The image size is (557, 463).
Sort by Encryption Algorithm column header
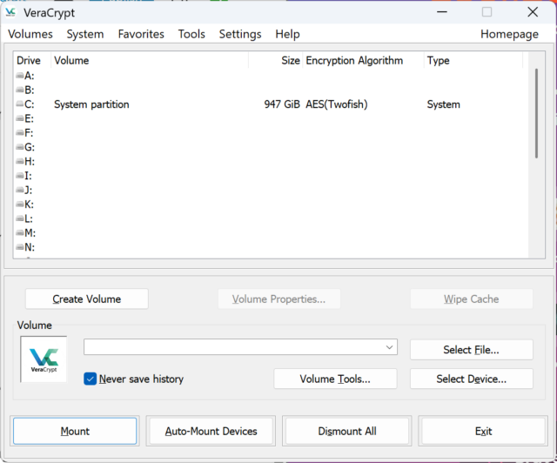(363, 60)
